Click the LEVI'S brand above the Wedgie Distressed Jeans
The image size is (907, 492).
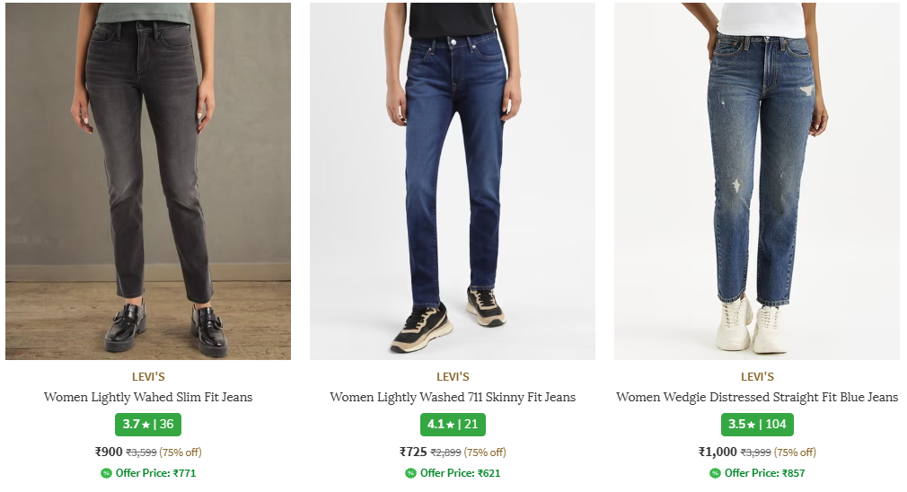(757, 377)
